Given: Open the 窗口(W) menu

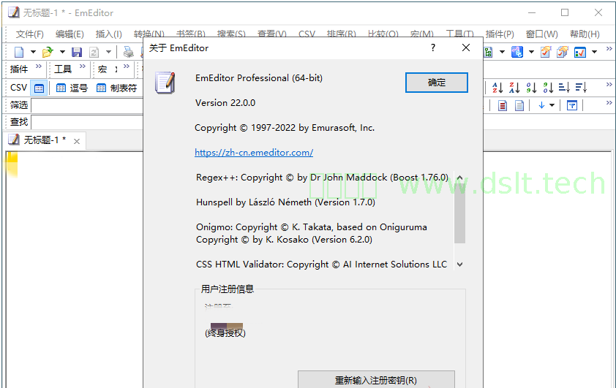Looking at the screenshot, I should pyautogui.click(x=542, y=34).
